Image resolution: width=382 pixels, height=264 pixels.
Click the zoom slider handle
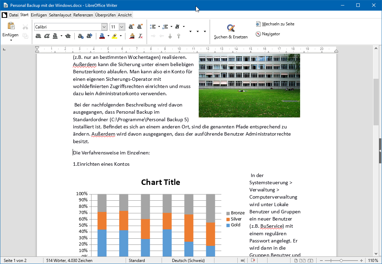click(341, 260)
